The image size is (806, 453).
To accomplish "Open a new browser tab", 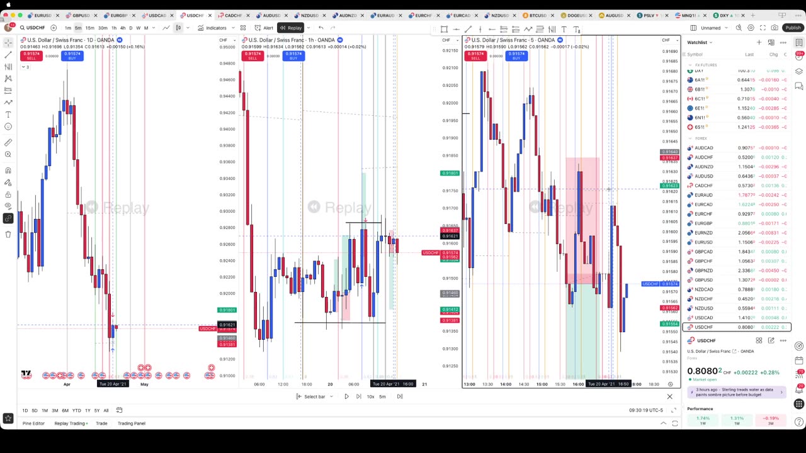I will tap(752, 15).
